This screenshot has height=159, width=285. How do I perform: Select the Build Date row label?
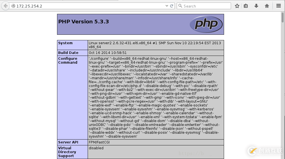68,53
